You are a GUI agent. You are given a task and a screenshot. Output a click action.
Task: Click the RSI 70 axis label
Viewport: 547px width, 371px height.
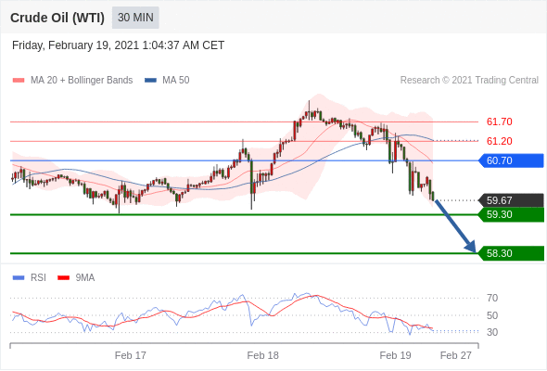(x=492, y=298)
